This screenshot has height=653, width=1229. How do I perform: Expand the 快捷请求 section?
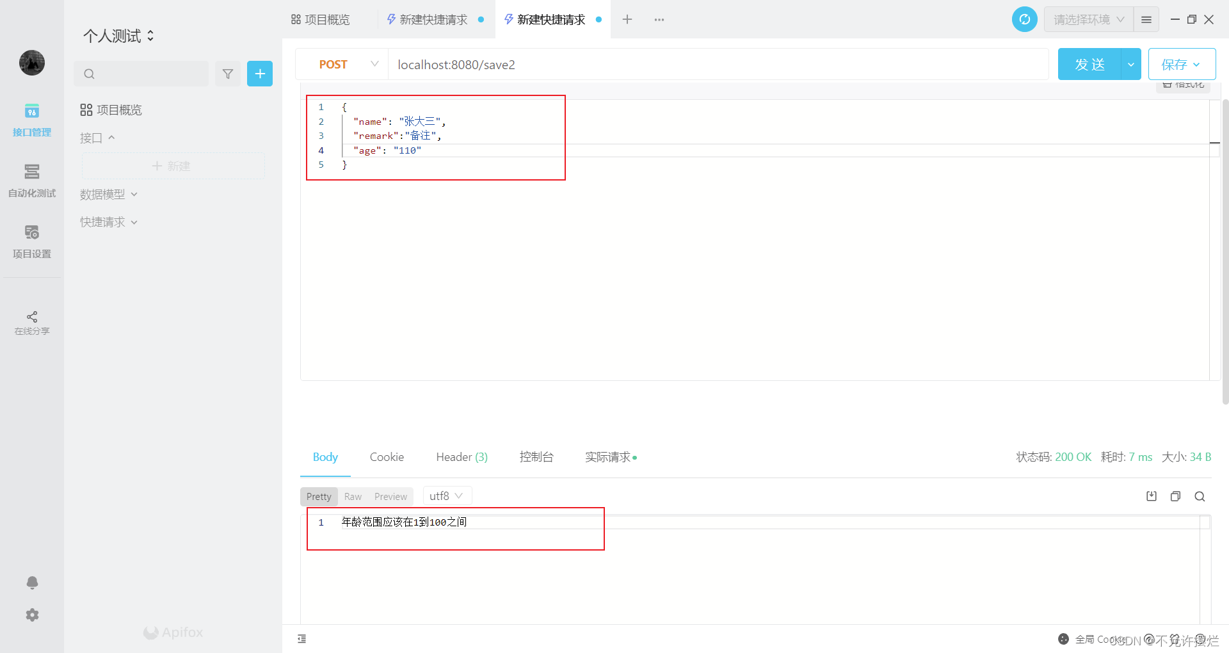pos(108,222)
